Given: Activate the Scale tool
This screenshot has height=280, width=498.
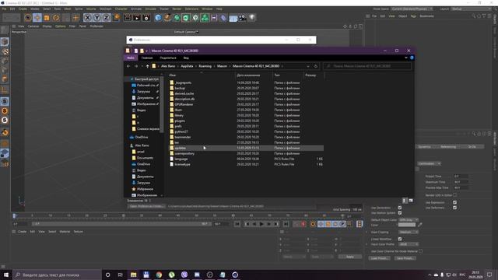Looking at the screenshot, I should click(47, 18).
